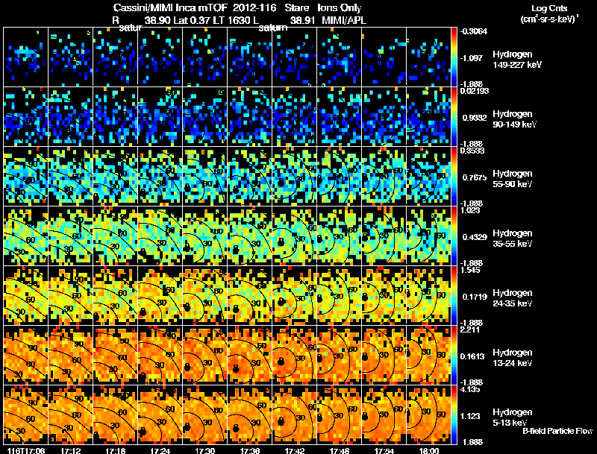Click the 'Hydrogen 55-90 keV' row label
The width and height of the screenshot is (597, 454).
click(513, 179)
